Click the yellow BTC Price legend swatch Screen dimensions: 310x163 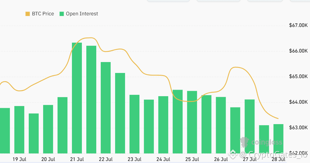point(27,14)
